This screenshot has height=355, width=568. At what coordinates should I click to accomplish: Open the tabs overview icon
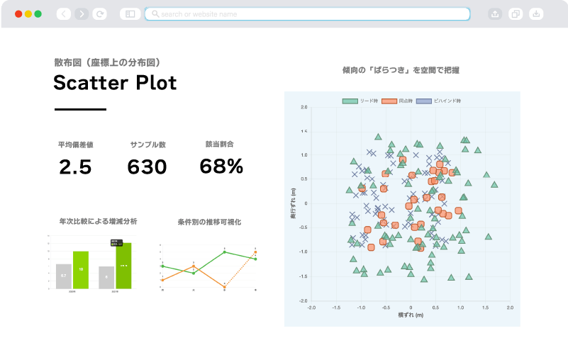516,13
